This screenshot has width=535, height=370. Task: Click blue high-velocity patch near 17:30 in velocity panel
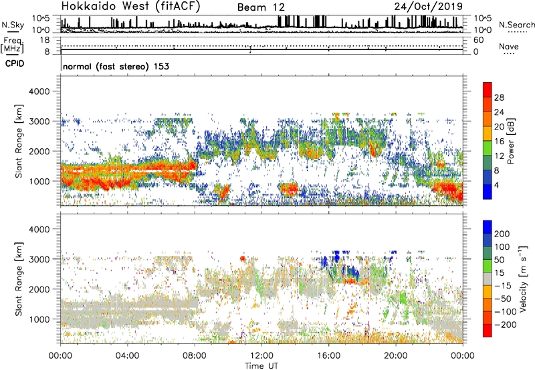tap(352, 272)
